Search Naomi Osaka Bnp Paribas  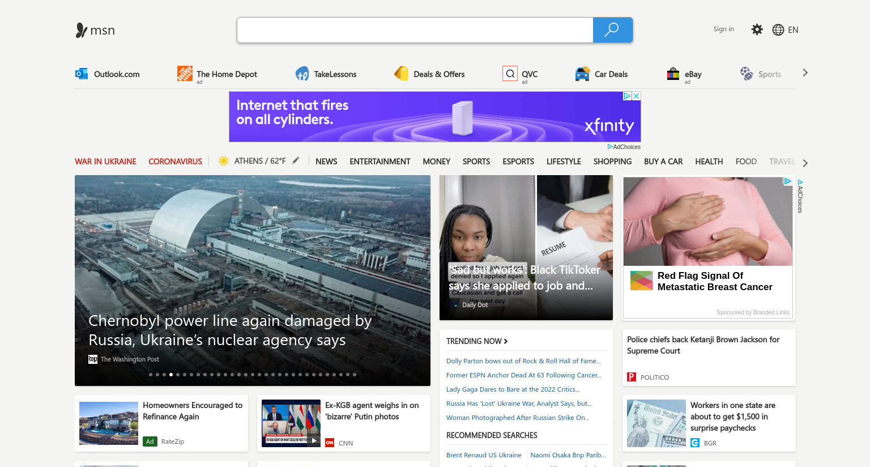point(568,455)
